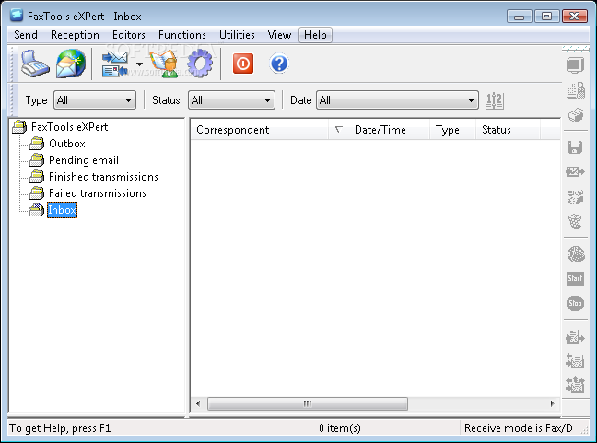Click the horizontal scrollbar thumb
Image resolution: width=597 pixels, height=443 pixels.
tap(308, 403)
